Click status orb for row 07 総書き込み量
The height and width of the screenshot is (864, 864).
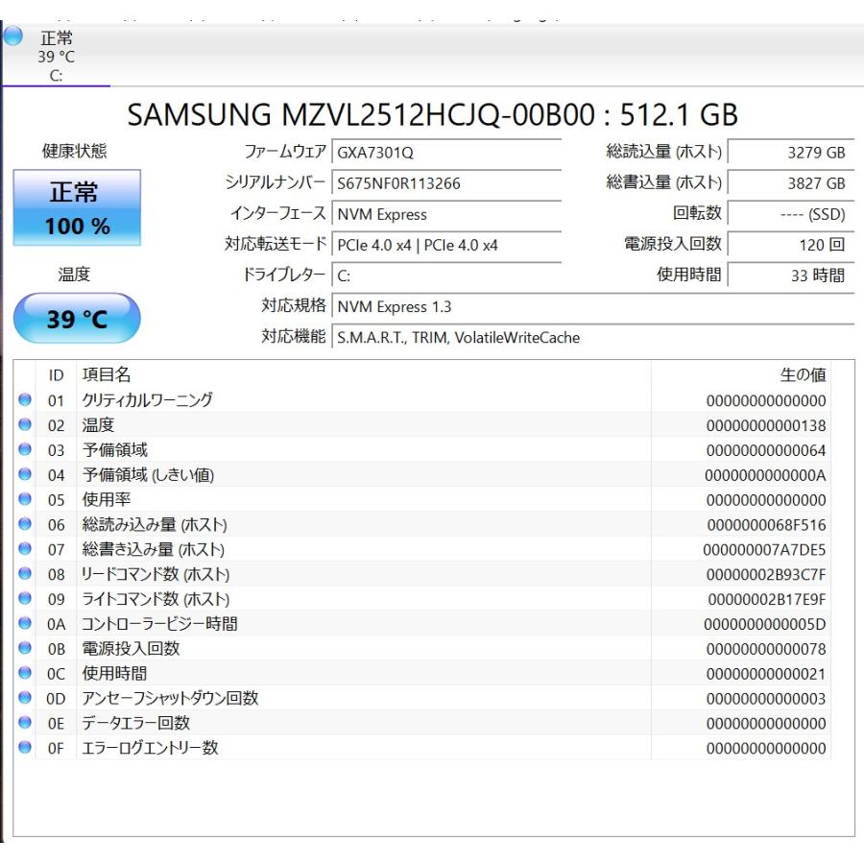click(x=25, y=548)
